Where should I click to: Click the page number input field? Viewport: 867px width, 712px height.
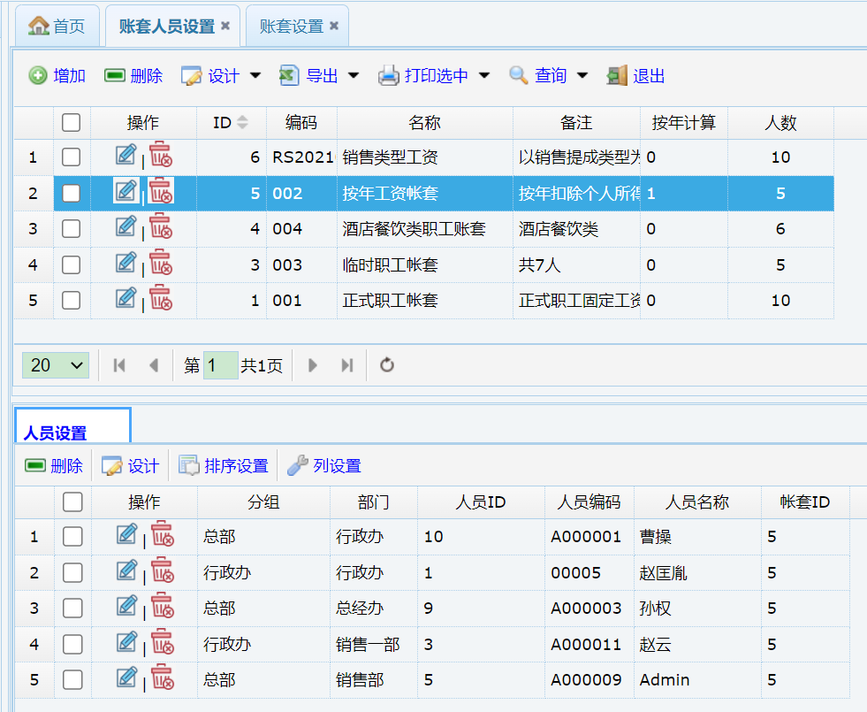pyautogui.click(x=220, y=365)
